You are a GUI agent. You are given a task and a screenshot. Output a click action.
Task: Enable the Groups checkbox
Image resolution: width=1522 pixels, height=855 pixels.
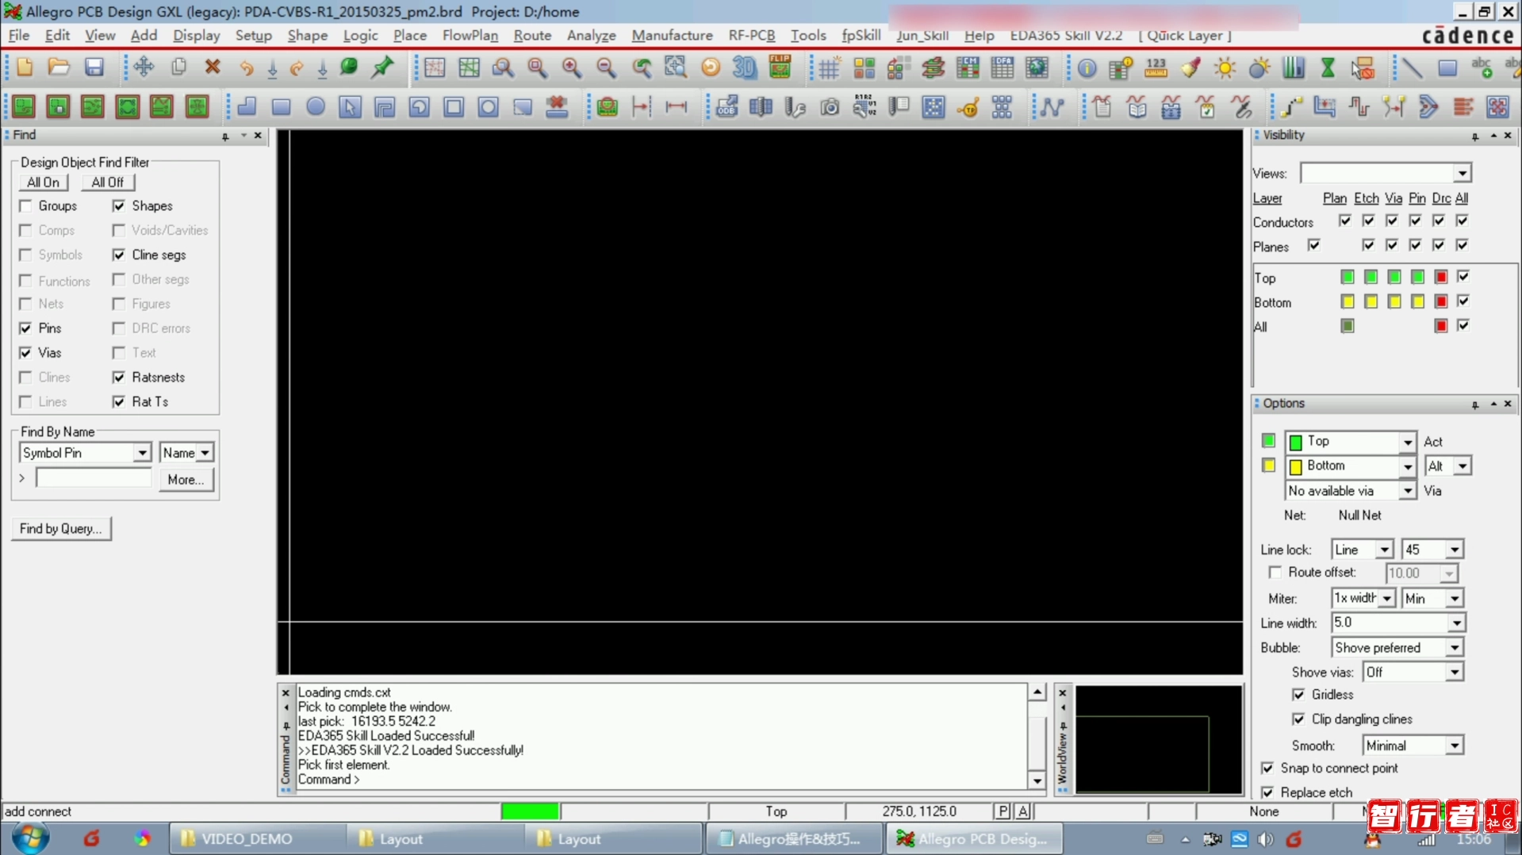pos(25,205)
